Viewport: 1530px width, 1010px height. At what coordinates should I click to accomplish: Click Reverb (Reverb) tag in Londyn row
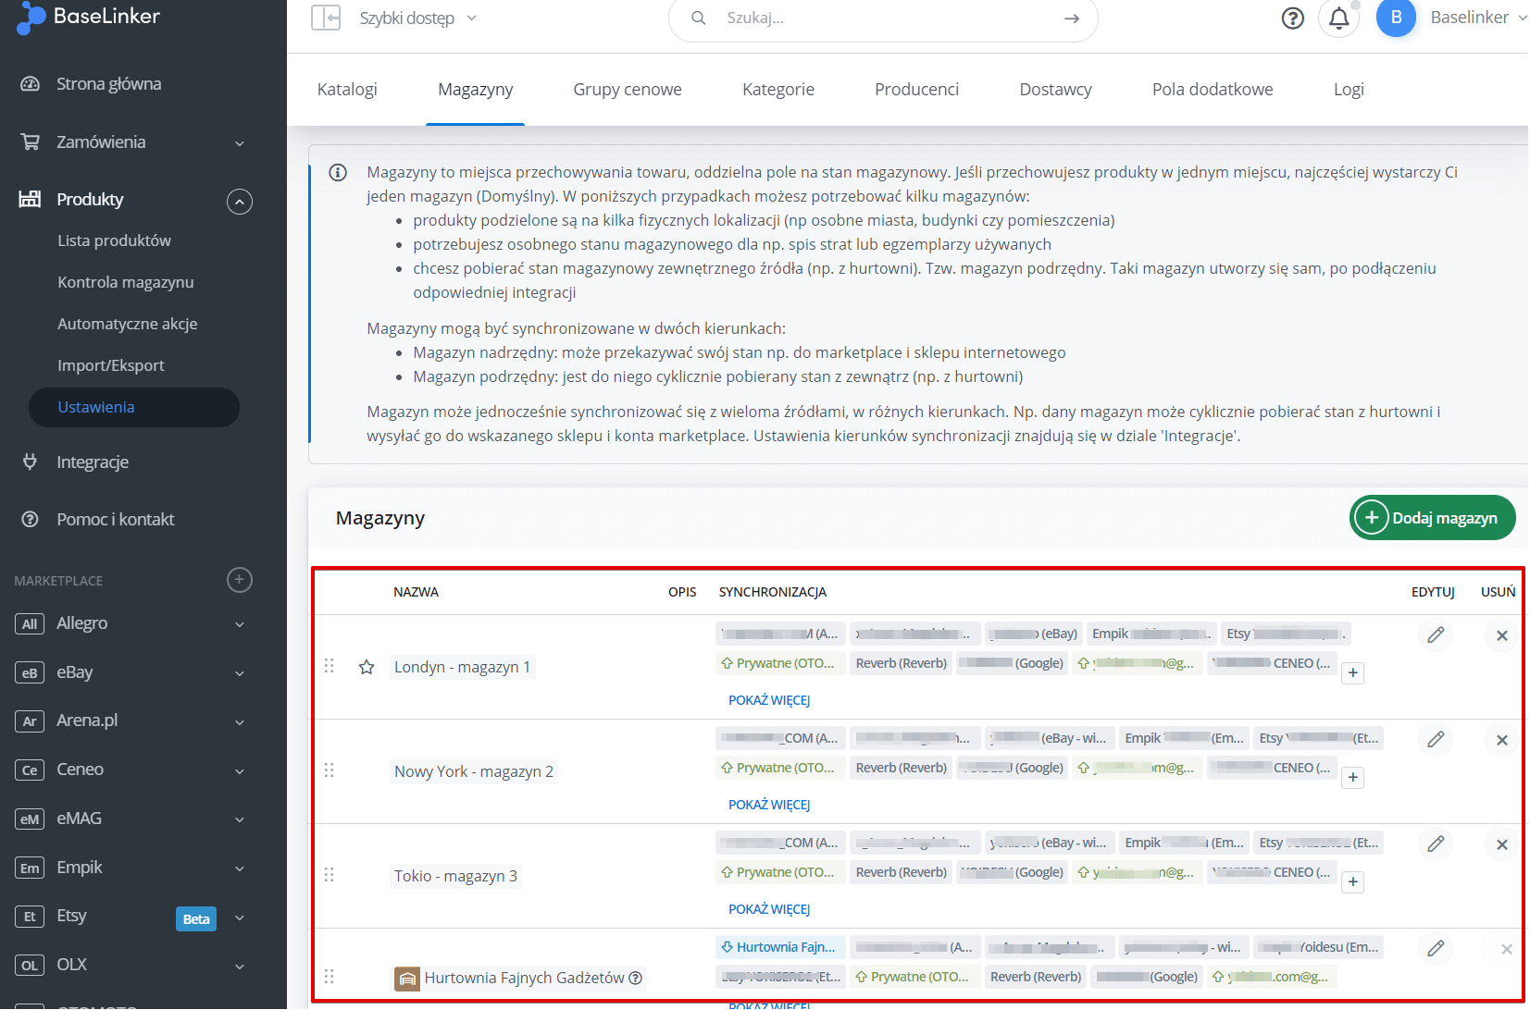[902, 663]
